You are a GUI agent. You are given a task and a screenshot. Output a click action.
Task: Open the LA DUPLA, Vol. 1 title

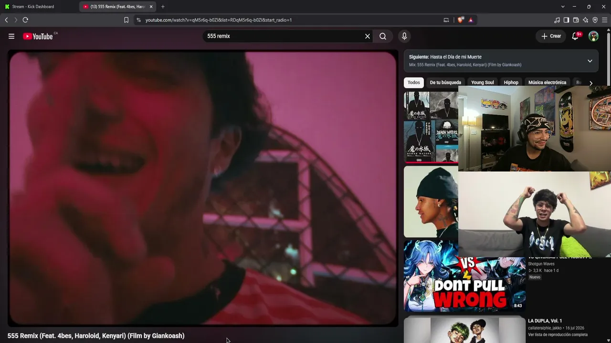coord(545,321)
